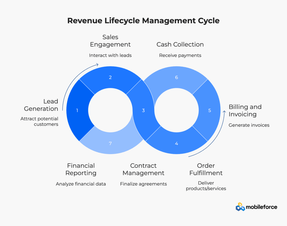Select the Order Fulfillment heading

point(206,169)
